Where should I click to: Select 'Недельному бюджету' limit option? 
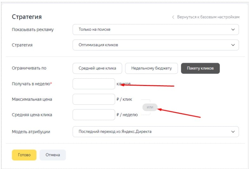pyautogui.click(x=151, y=68)
